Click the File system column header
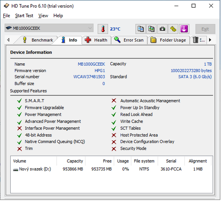 145,161
